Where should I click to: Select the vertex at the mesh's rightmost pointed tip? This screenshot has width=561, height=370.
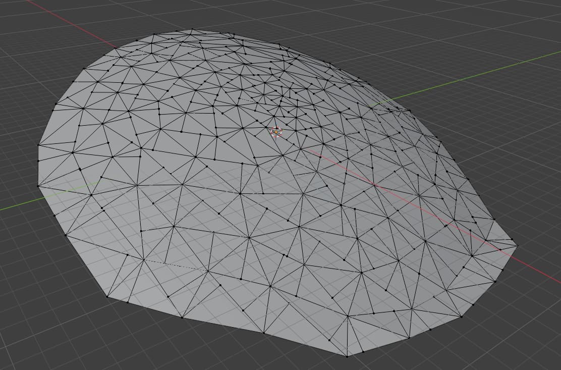[517, 245]
